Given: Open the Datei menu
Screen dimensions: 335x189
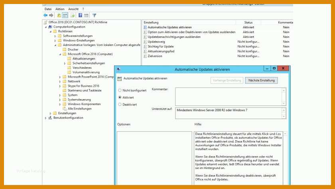Looking at the screenshot, I should pos(48,9).
